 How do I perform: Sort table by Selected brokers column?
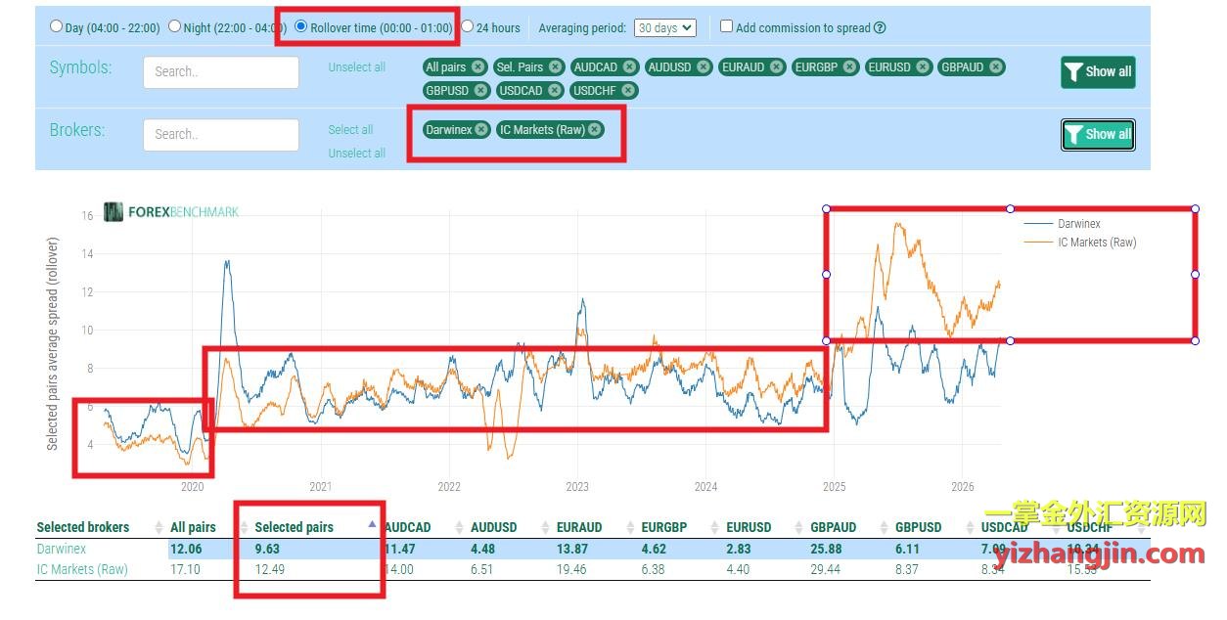(x=83, y=527)
